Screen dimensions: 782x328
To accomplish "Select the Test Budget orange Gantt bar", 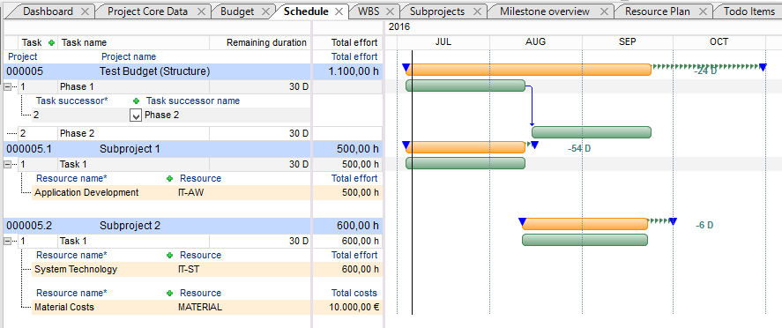I will click(x=529, y=70).
